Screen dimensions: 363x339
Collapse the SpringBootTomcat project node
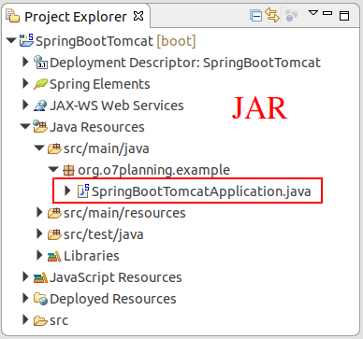[x=11, y=41]
